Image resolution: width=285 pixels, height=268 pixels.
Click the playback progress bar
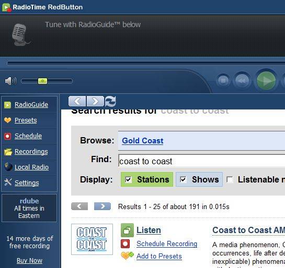[146, 64]
